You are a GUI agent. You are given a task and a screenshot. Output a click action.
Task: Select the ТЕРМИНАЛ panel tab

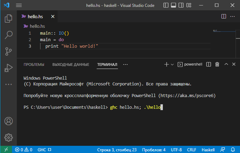point(107,64)
